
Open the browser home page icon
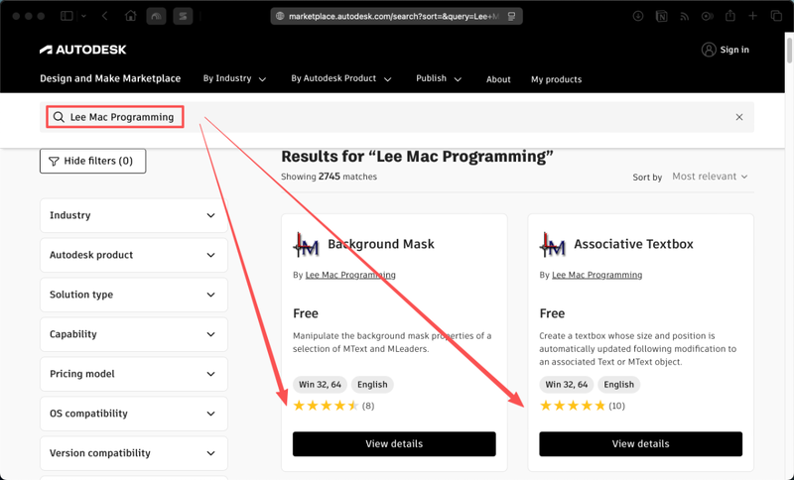(x=131, y=16)
